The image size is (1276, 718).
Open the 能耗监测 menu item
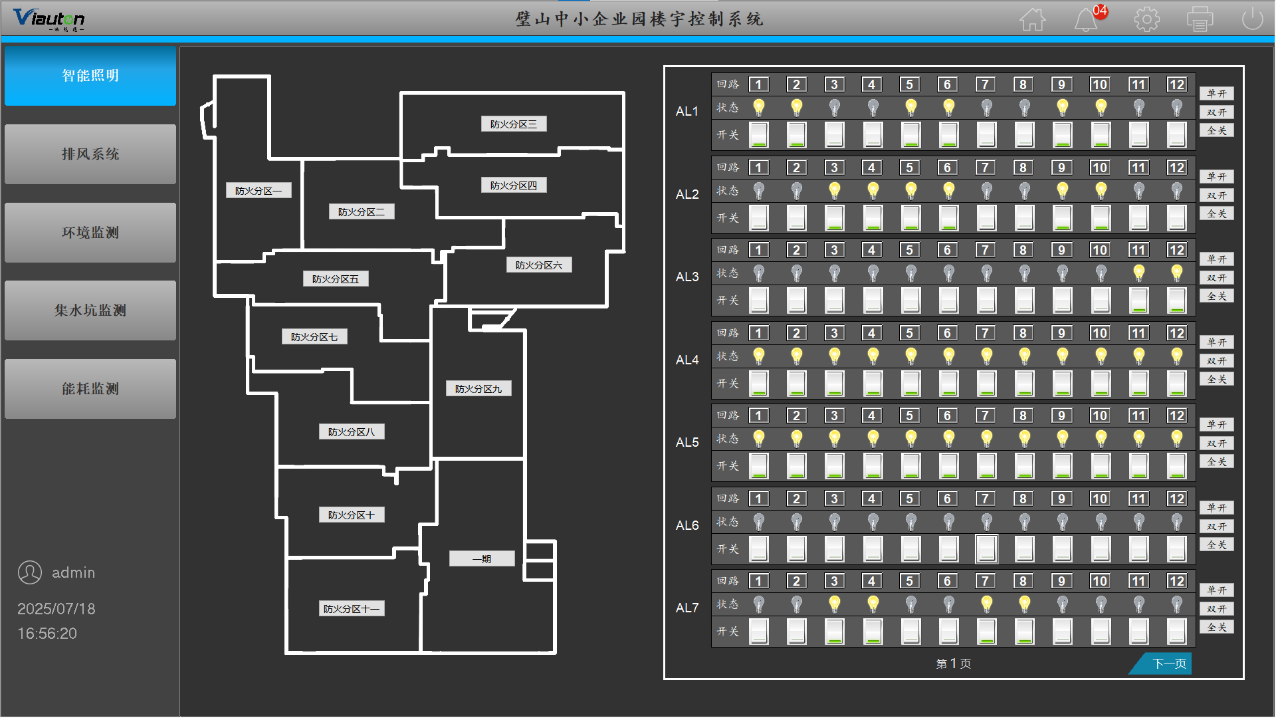[x=90, y=389]
